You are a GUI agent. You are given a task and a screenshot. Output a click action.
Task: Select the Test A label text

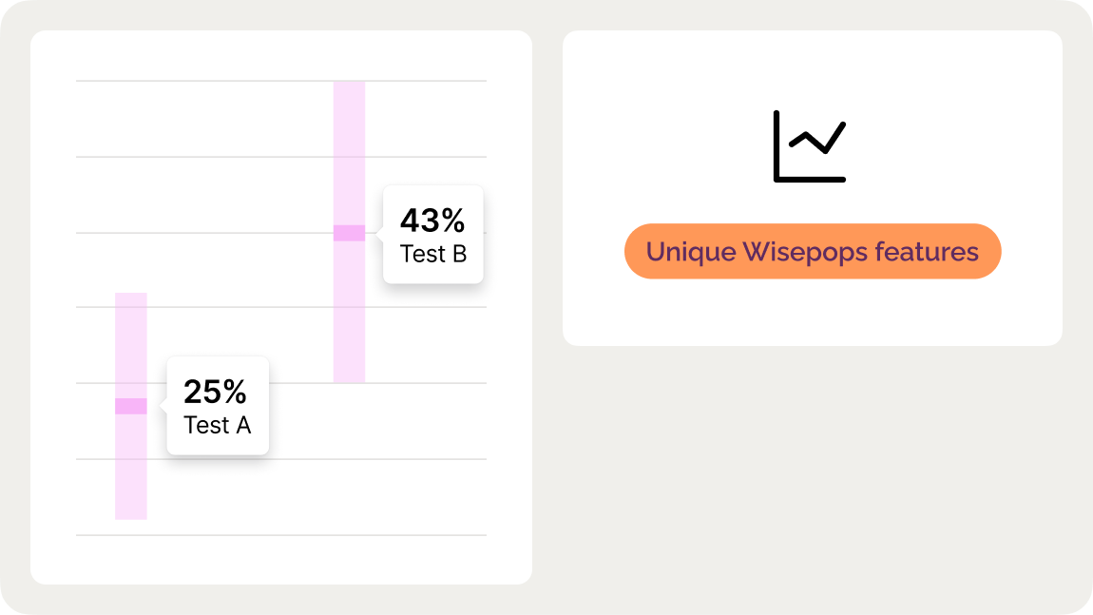pyautogui.click(x=218, y=425)
